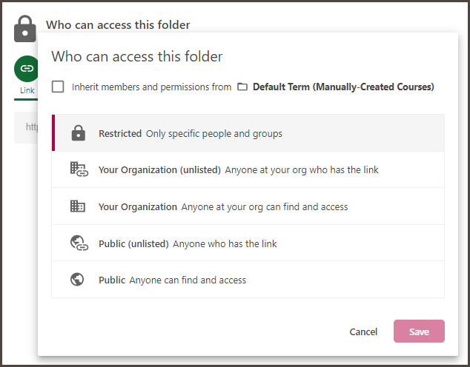This screenshot has height=367, width=470.
Task: Click the folder icon before Default Term
Action: pyautogui.click(x=242, y=87)
